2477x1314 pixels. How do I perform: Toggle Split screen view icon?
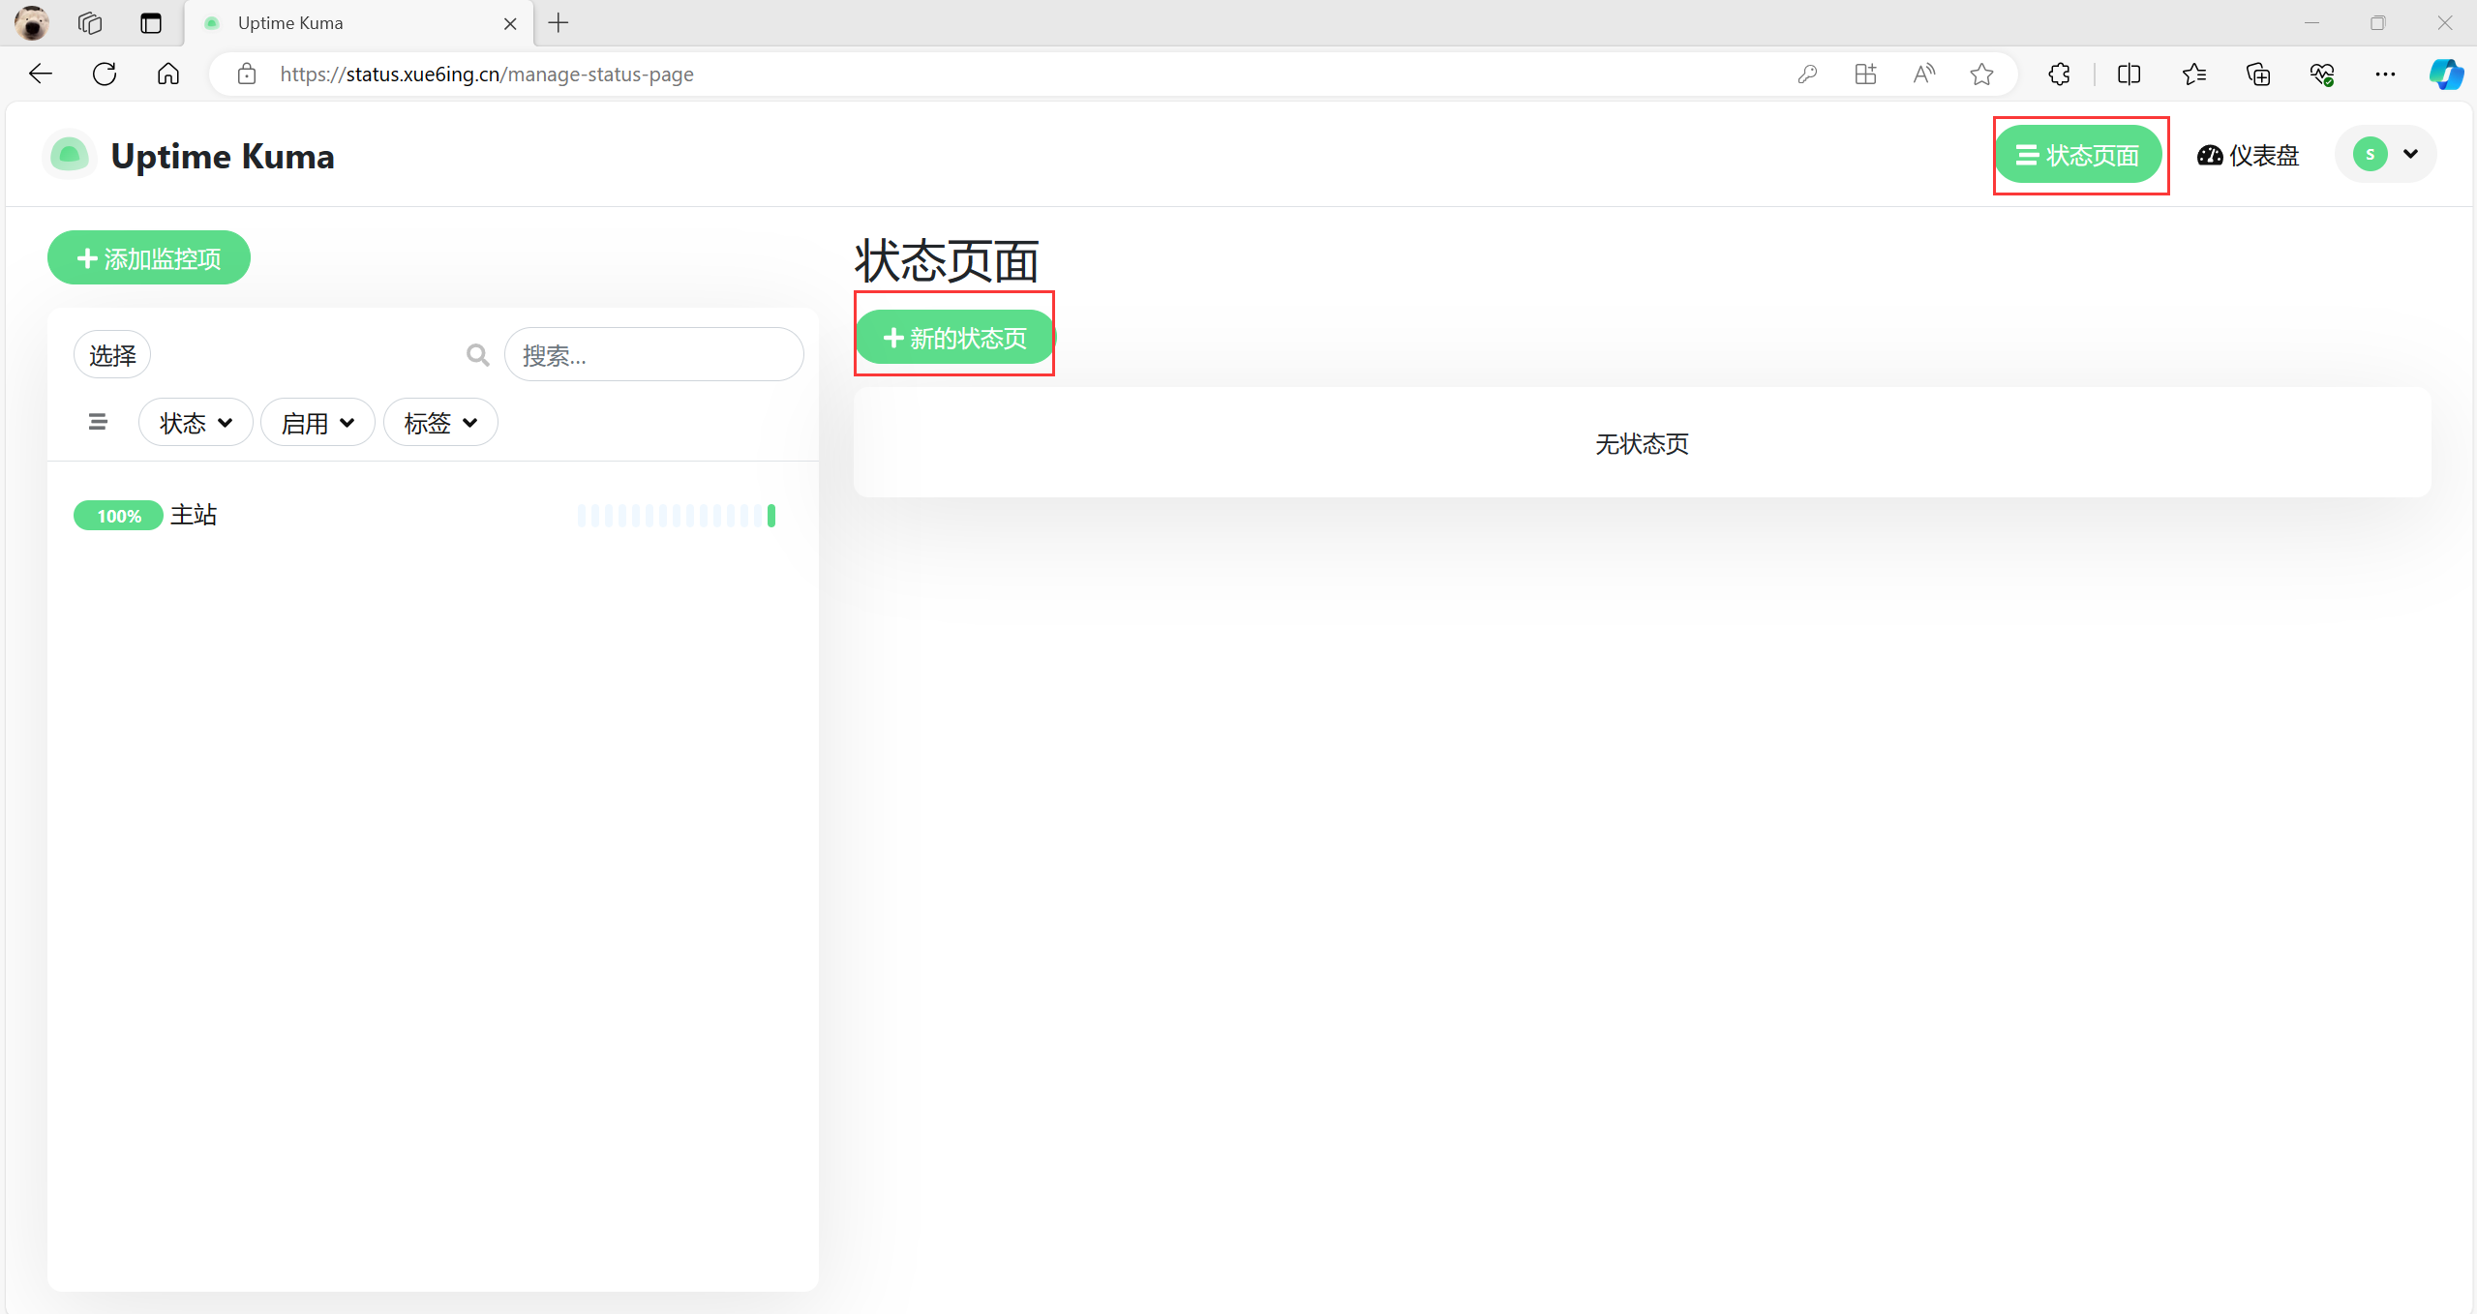click(x=2129, y=74)
